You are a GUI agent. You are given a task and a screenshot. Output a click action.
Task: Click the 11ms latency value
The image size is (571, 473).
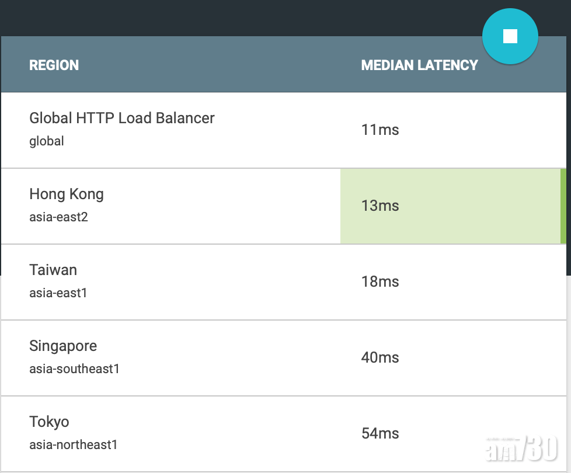point(380,130)
